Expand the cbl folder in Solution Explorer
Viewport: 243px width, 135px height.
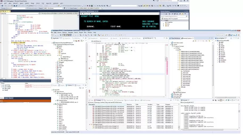164,26
